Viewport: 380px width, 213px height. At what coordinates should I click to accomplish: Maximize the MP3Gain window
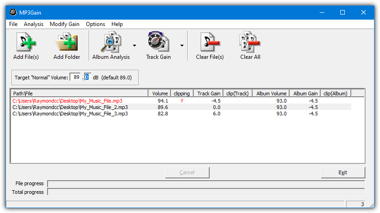(343, 12)
